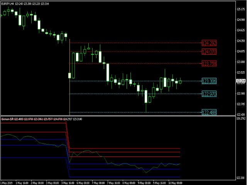
Task: Click the 124.625 value on price axis
Action: pyautogui.click(x=241, y=30)
